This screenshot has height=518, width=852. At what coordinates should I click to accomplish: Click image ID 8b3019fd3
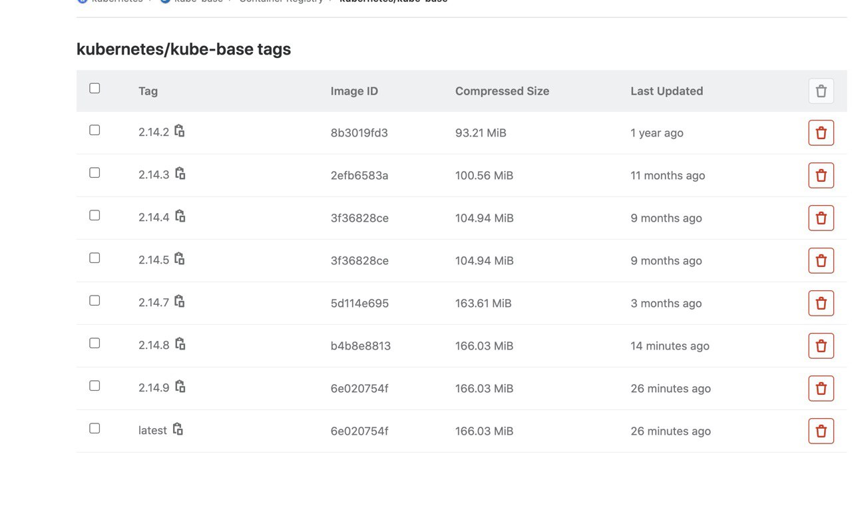pos(359,132)
